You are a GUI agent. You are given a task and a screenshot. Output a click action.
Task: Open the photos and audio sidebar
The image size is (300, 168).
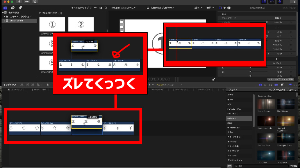[13, 8]
